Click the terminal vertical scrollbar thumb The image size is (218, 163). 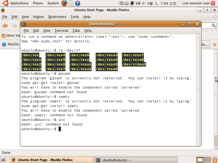point(198,90)
